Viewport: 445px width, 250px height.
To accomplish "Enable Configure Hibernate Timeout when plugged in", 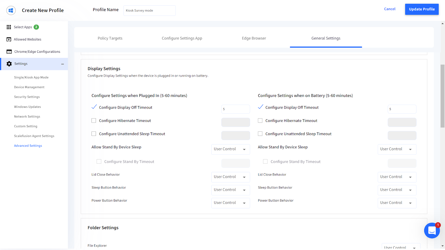I will pos(94,120).
